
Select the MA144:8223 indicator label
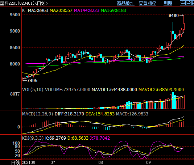(x=87, y=10)
